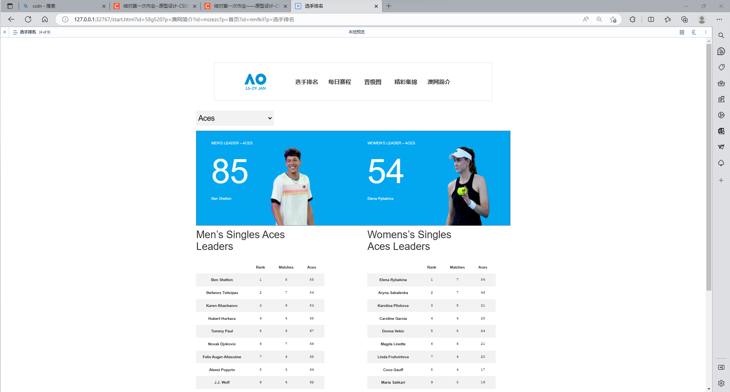Open tab actions menu icon

pos(10,6)
